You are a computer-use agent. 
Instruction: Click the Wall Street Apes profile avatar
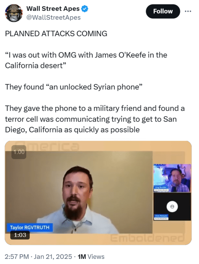[x=14, y=13]
